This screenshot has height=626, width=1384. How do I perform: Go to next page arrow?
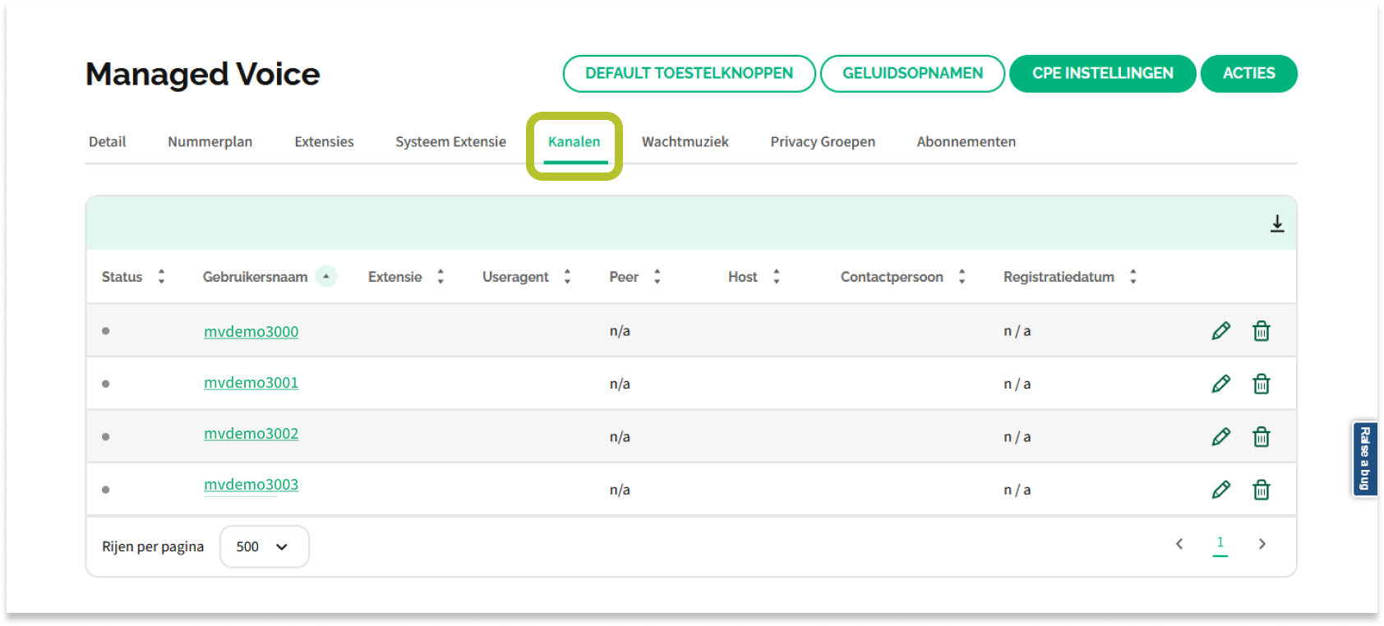tap(1262, 544)
